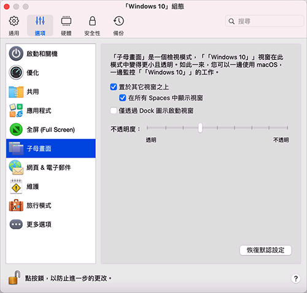
Task: Open the 通用 (General) gear tab
Action: pyautogui.click(x=14, y=25)
